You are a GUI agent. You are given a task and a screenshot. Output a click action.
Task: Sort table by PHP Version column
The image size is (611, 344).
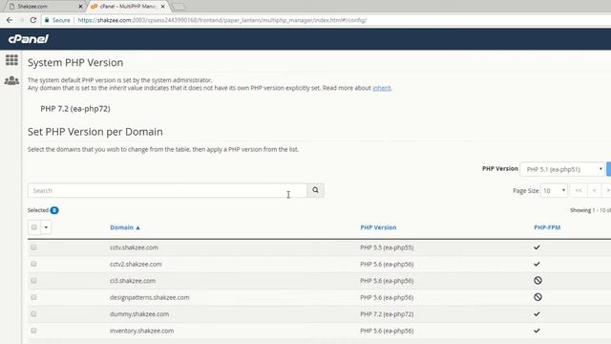pos(378,227)
